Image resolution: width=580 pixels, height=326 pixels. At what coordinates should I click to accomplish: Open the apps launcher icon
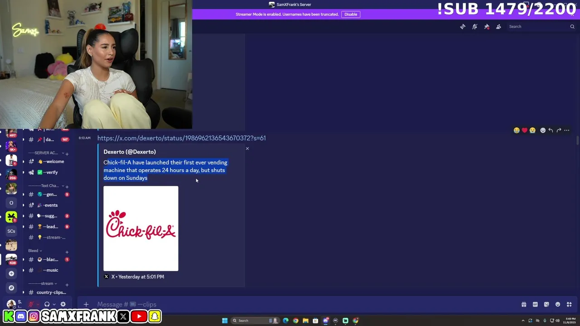click(x=569, y=304)
